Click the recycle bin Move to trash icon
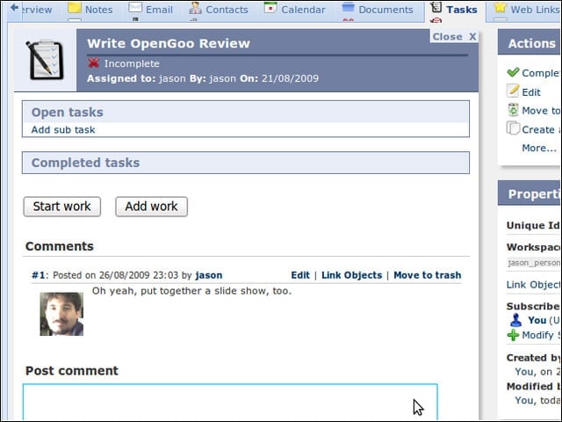562x422 pixels. click(x=513, y=110)
